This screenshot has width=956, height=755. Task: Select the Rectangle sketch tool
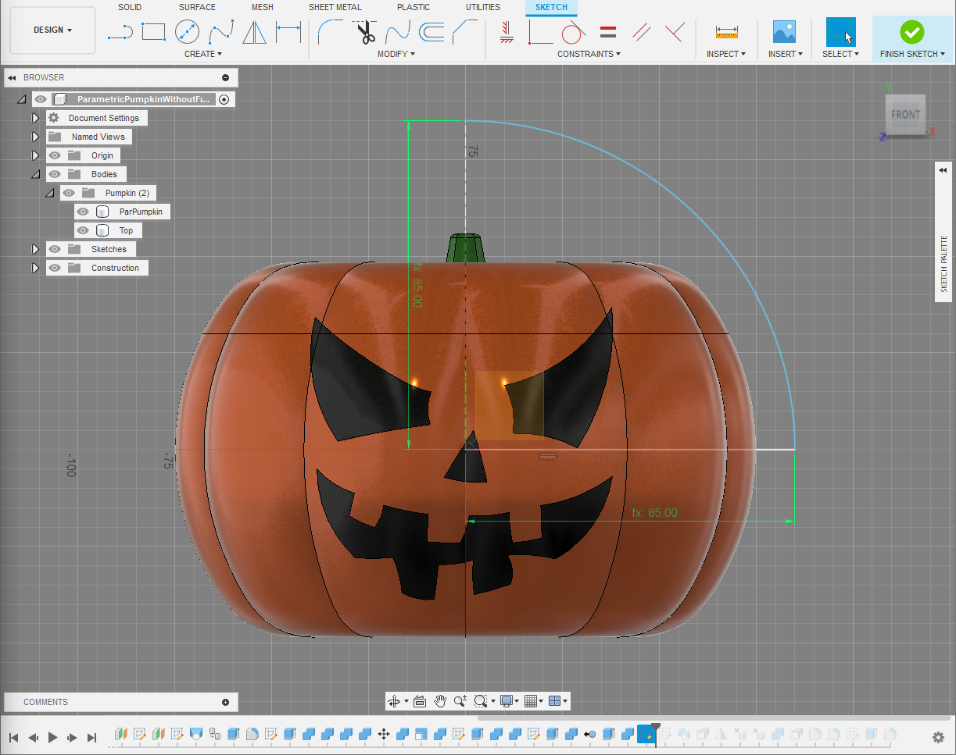point(153,31)
